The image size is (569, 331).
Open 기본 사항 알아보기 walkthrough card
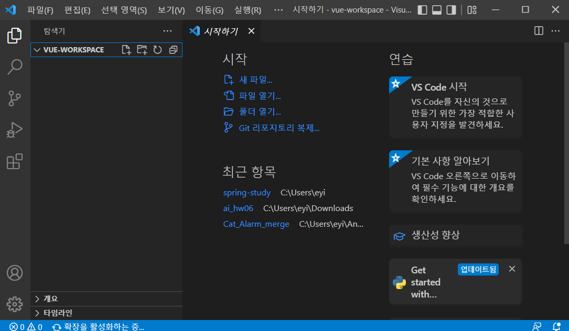pyautogui.click(x=455, y=181)
